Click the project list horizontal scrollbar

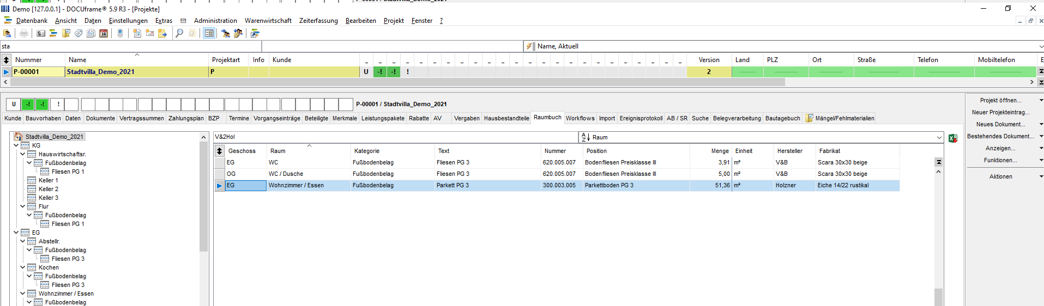coord(397,82)
